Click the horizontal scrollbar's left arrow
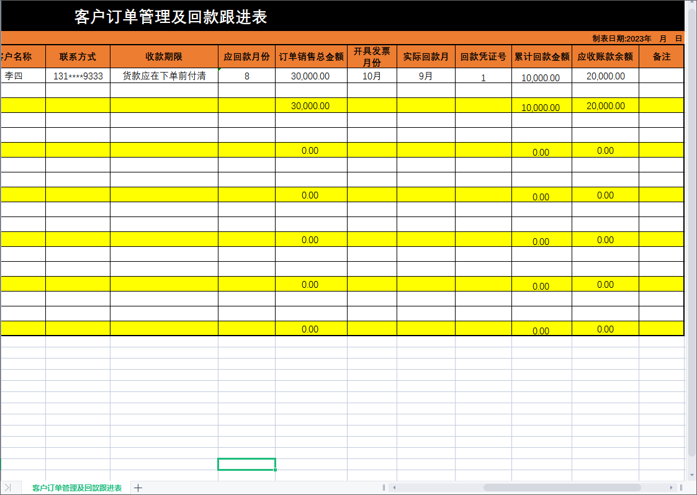Screen dimensions: 697x495 click(394, 488)
